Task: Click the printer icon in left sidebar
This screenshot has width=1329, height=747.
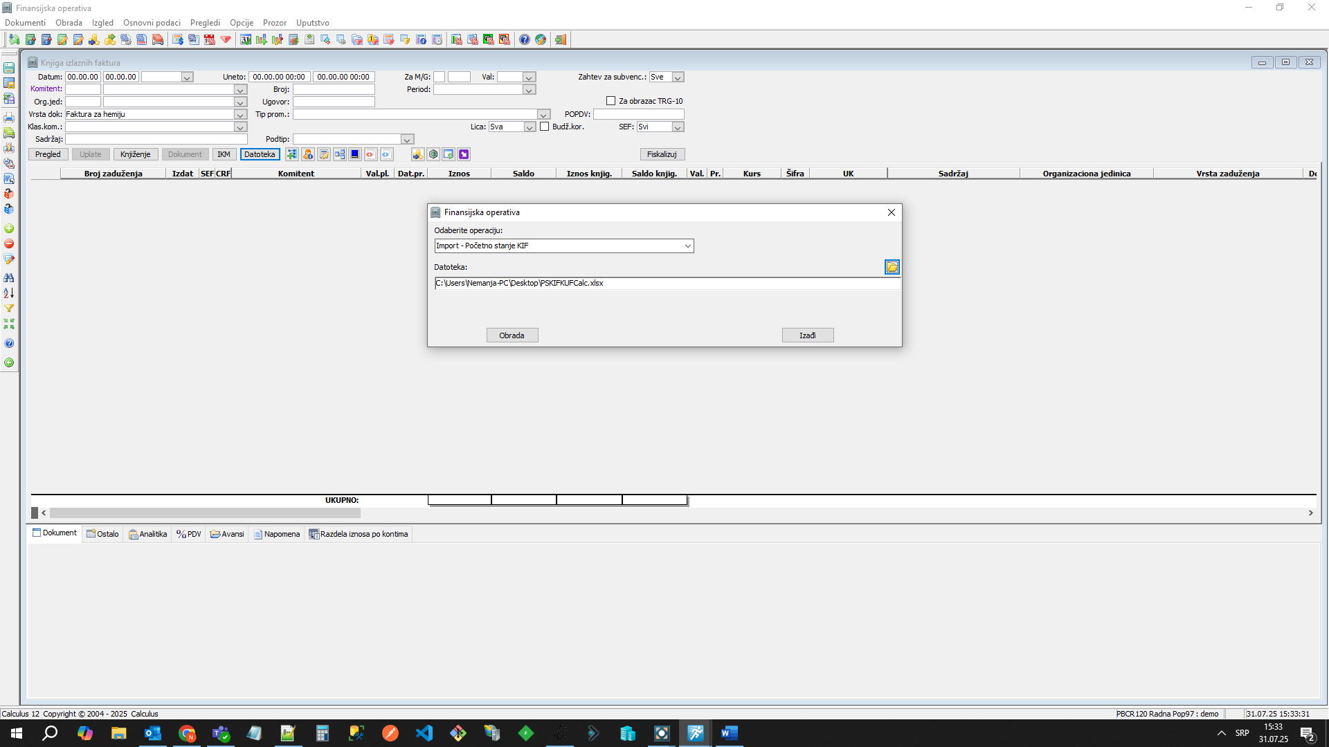Action: tap(9, 118)
